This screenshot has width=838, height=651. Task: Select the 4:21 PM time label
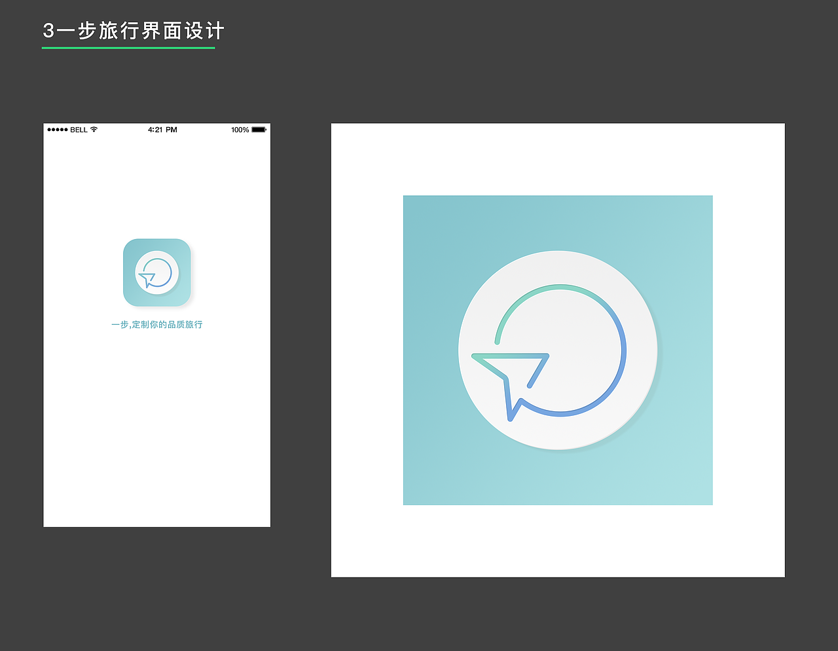click(162, 130)
